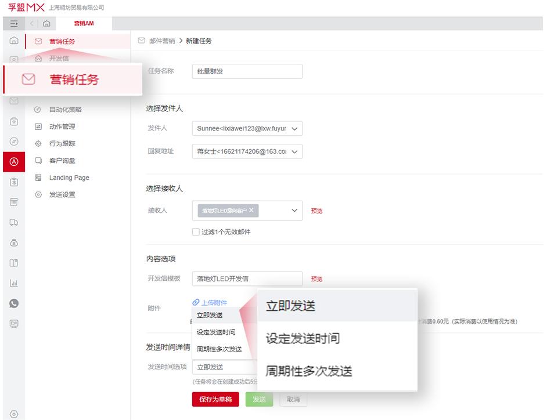
Task: Click the 保存为草稿 button
Action: (215, 399)
